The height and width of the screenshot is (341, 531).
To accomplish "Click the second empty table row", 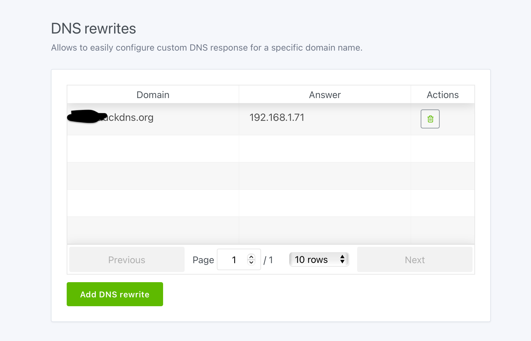I will coord(271,176).
